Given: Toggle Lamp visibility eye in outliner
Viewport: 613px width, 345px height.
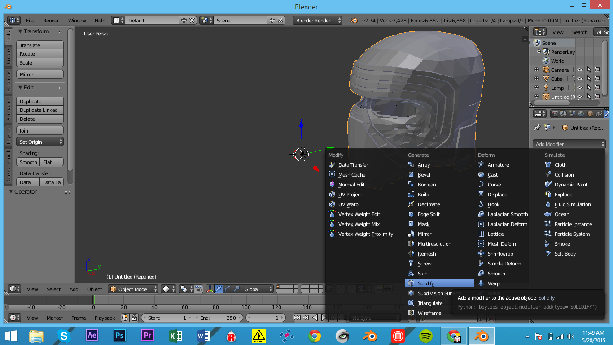Looking at the screenshot, I should pyautogui.click(x=580, y=88).
